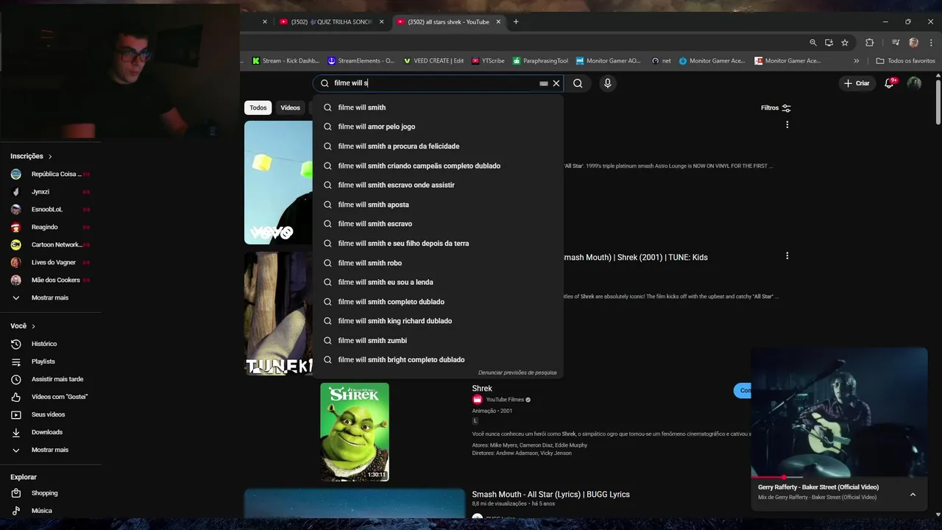Open the Shrek movie poster thumbnail

tap(355, 432)
